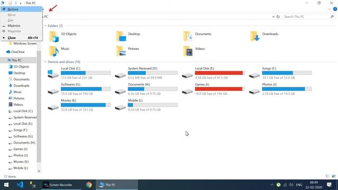Open the volume control in system tray

click(x=291, y=185)
